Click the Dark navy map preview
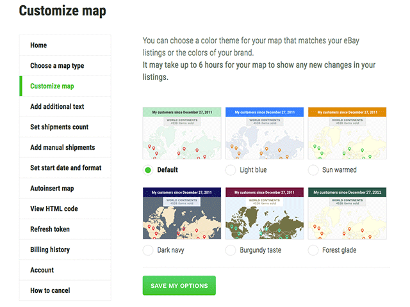 [x=182, y=214]
